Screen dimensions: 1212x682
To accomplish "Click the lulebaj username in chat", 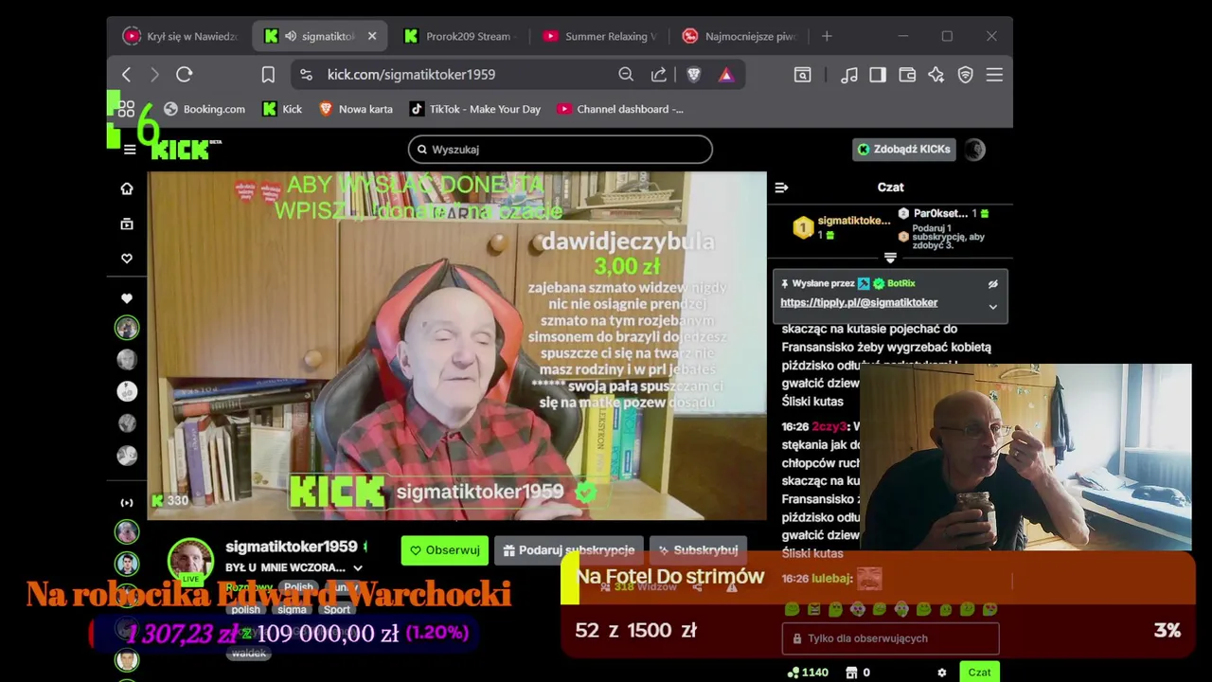I will coord(832,578).
